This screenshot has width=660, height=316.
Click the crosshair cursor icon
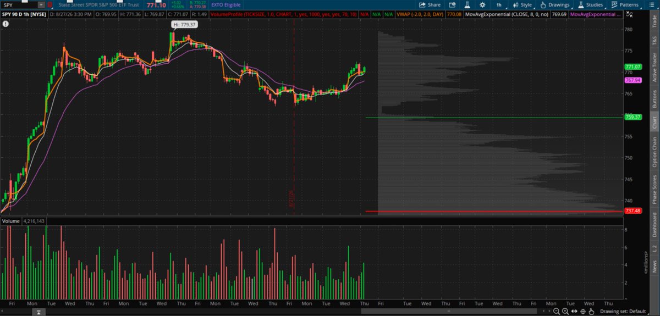tap(583, 311)
